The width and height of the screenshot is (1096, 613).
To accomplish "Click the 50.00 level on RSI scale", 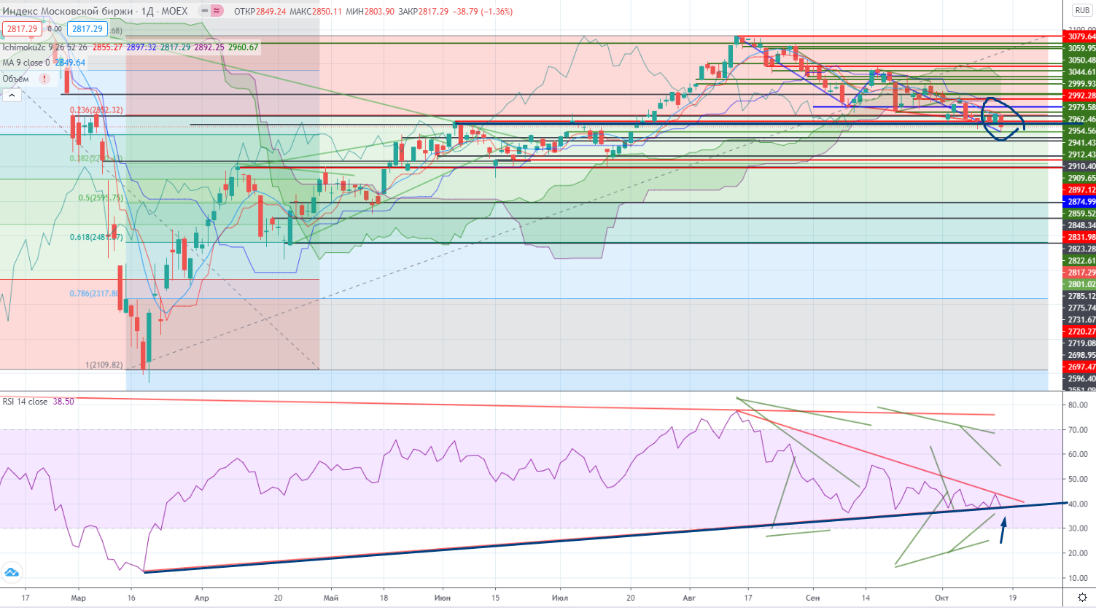I will click(1078, 480).
